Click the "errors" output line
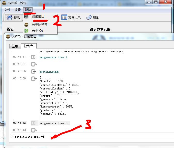This screenshot has height=149, width=174. coord(50,96)
